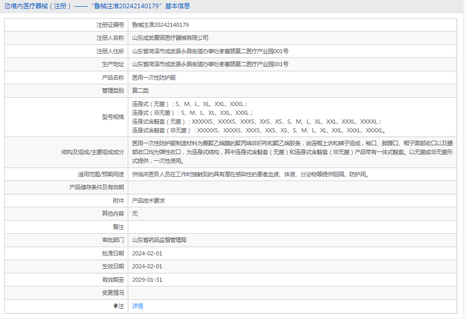Click the 连身式（无菌）size specification line
465x319 pixels.
190,103
